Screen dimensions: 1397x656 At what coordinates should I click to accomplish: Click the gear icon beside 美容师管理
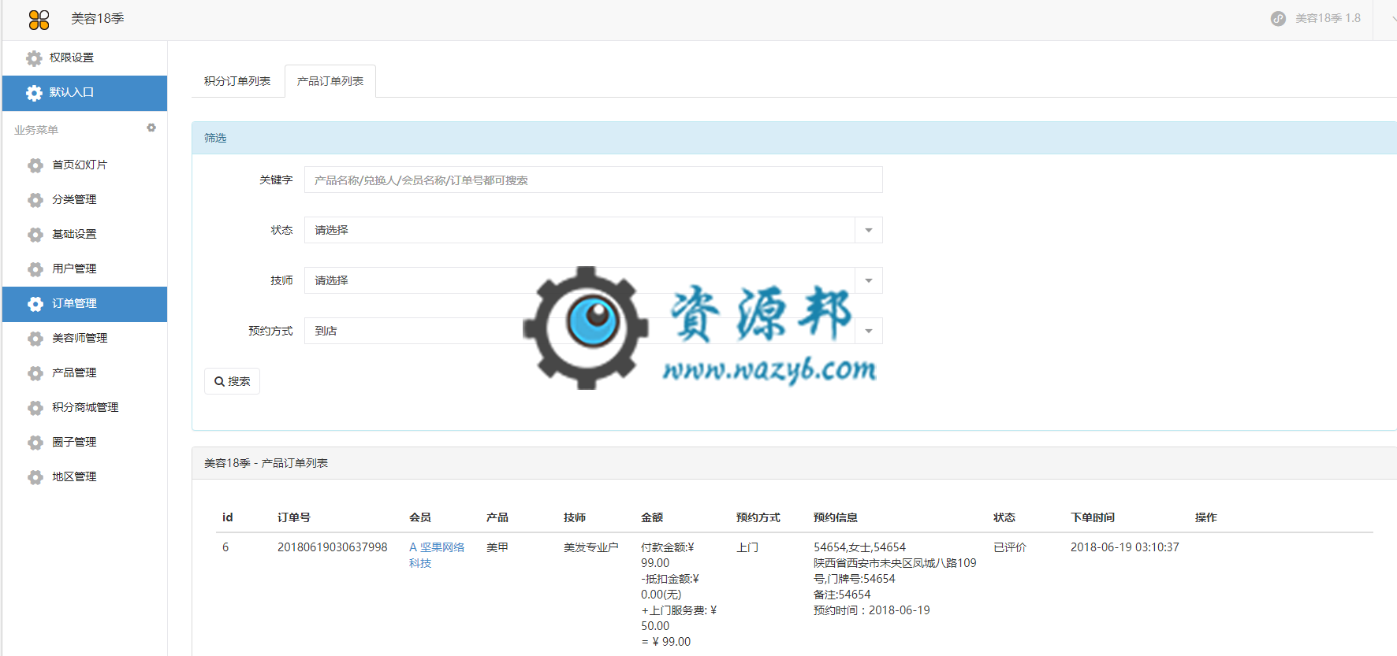(x=35, y=339)
